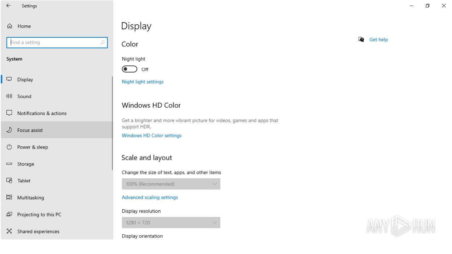Click the Shared experiences icon
452x254 pixels.
[9, 231]
